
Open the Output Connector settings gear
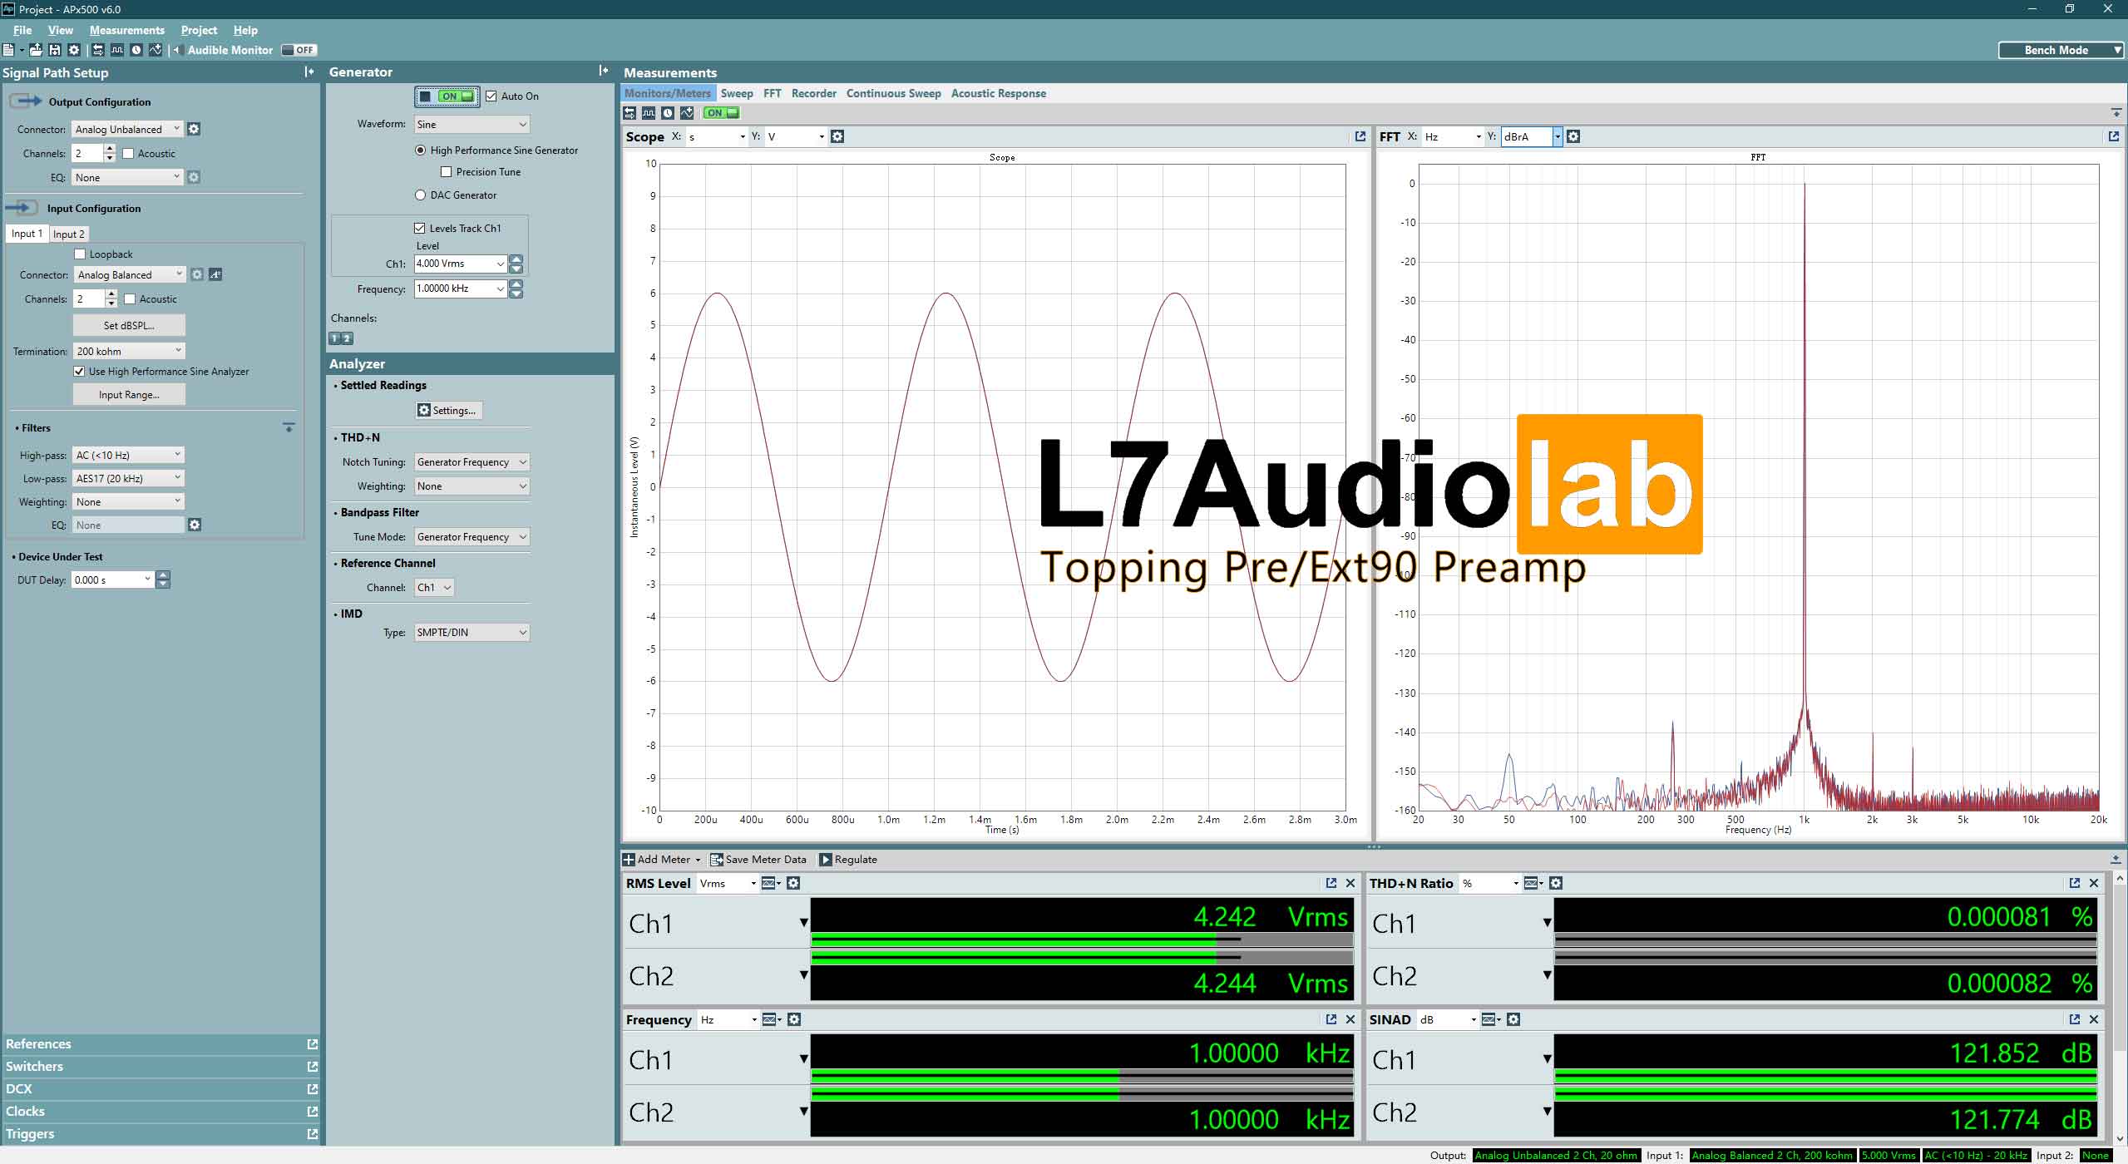pyautogui.click(x=194, y=129)
